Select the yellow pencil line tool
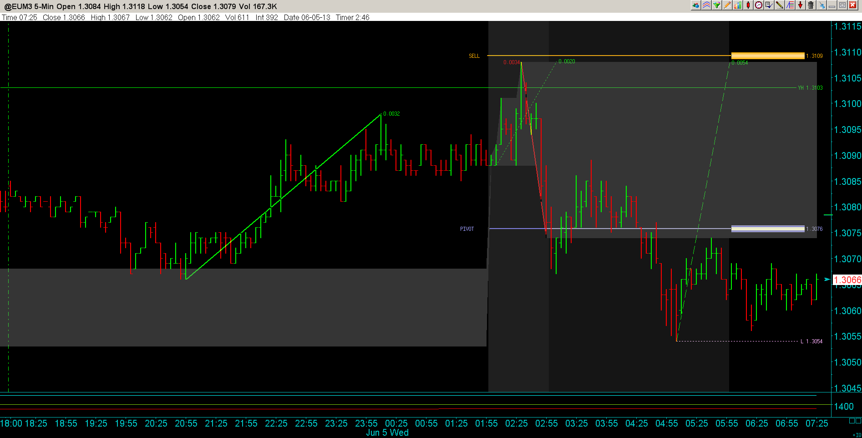862x438 pixels. (780, 5)
